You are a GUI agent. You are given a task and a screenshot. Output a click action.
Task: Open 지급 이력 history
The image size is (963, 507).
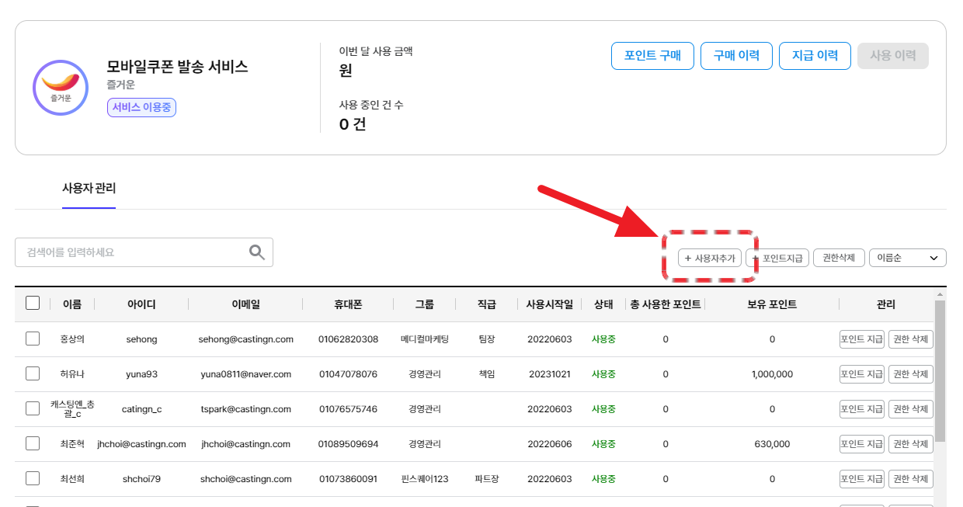point(815,56)
